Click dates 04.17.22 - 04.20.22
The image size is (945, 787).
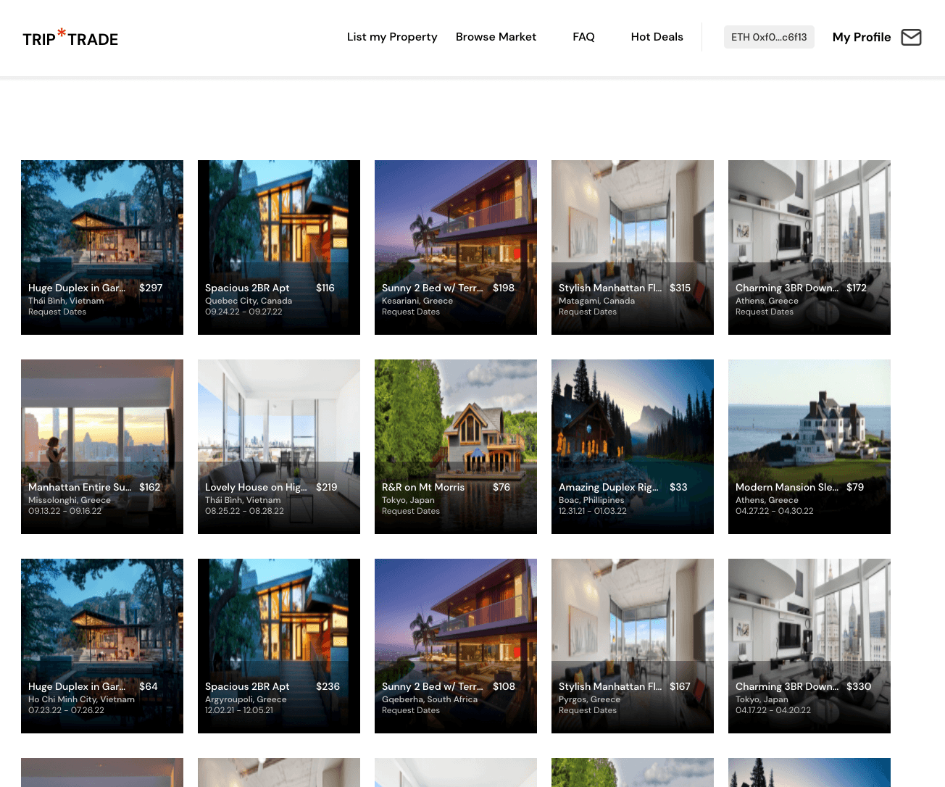coord(773,710)
